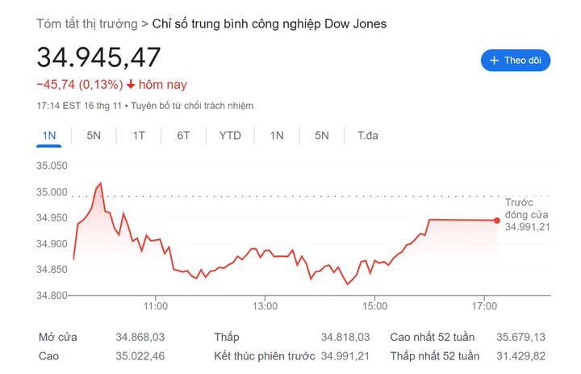Select the 1N tab right of YTD

coord(277,135)
